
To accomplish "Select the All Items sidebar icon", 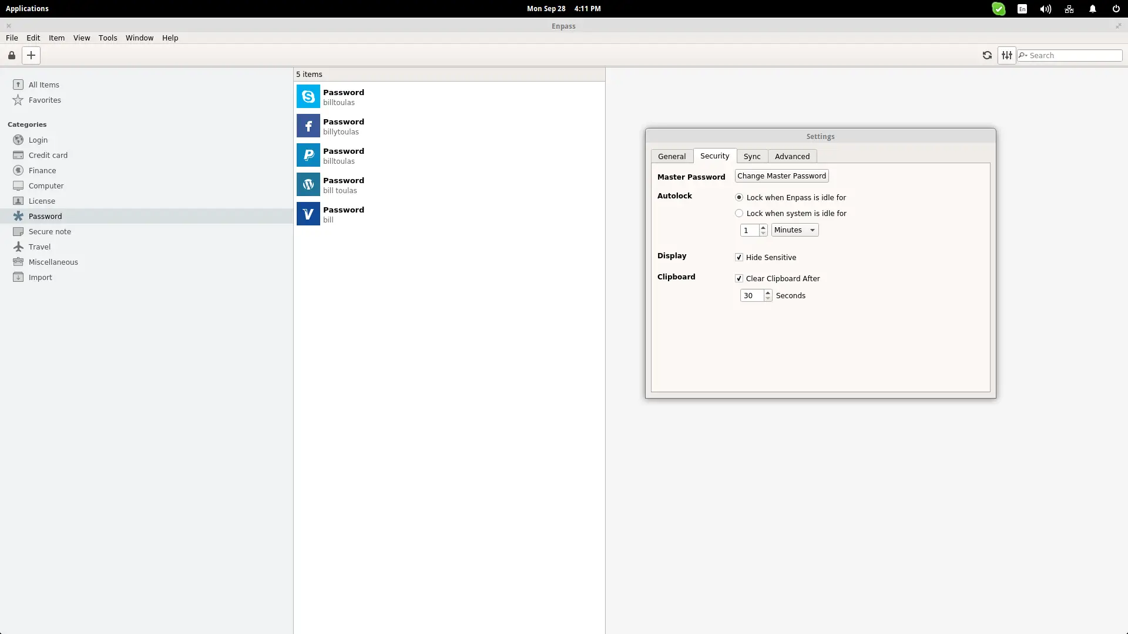I will click(18, 85).
